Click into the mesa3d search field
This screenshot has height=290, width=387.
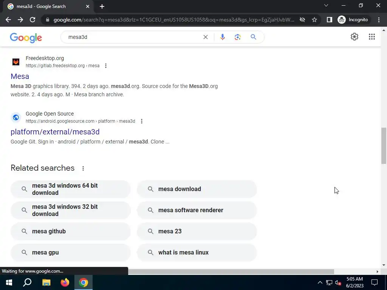[133, 37]
